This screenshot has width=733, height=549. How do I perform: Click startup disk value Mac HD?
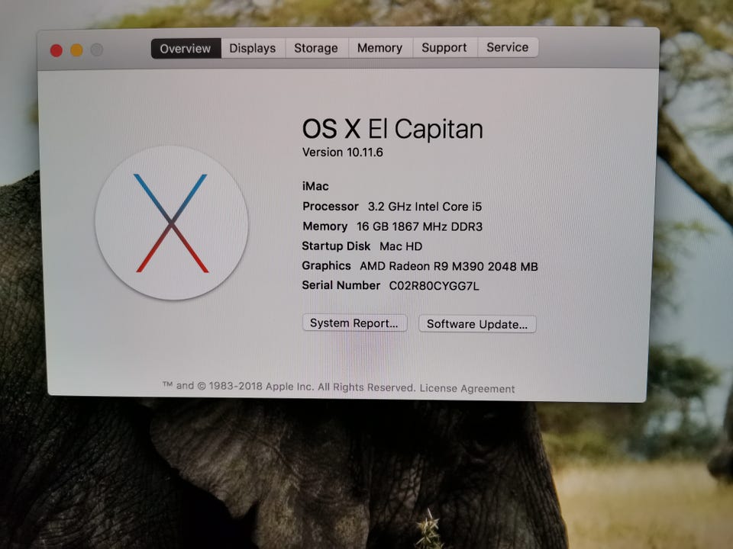click(401, 246)
